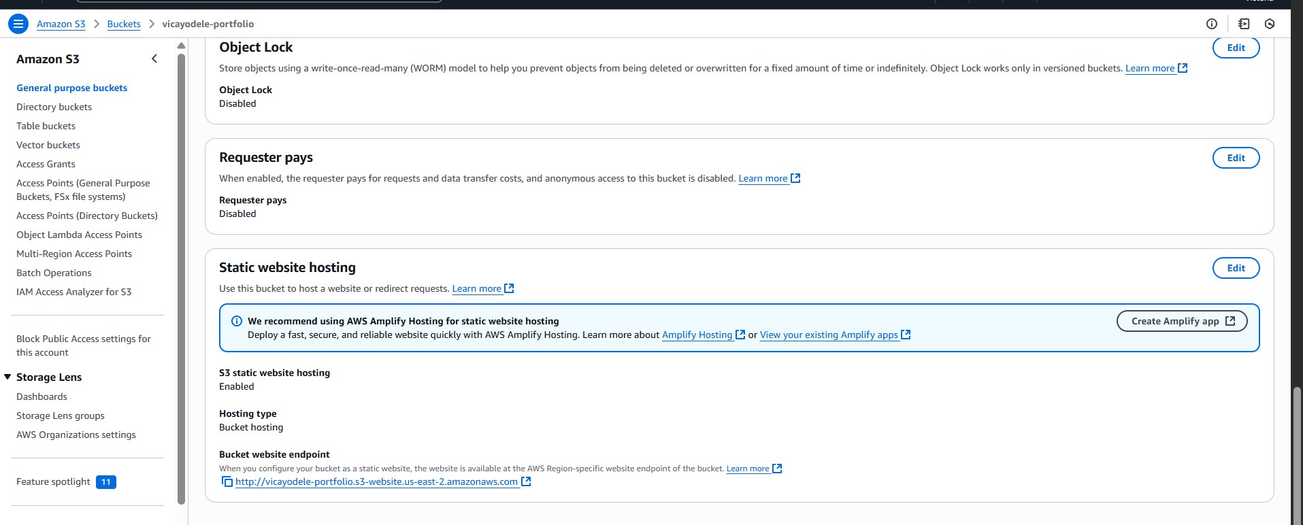Image resolution: width=1303 pixels, height=525 pixels.
Task: Select Directory buckets in sidebar
Action: click(54, 107)
